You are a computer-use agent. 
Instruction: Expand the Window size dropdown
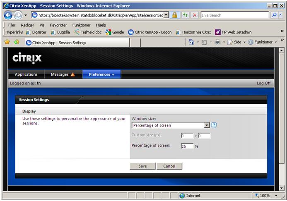coord(207,125)
